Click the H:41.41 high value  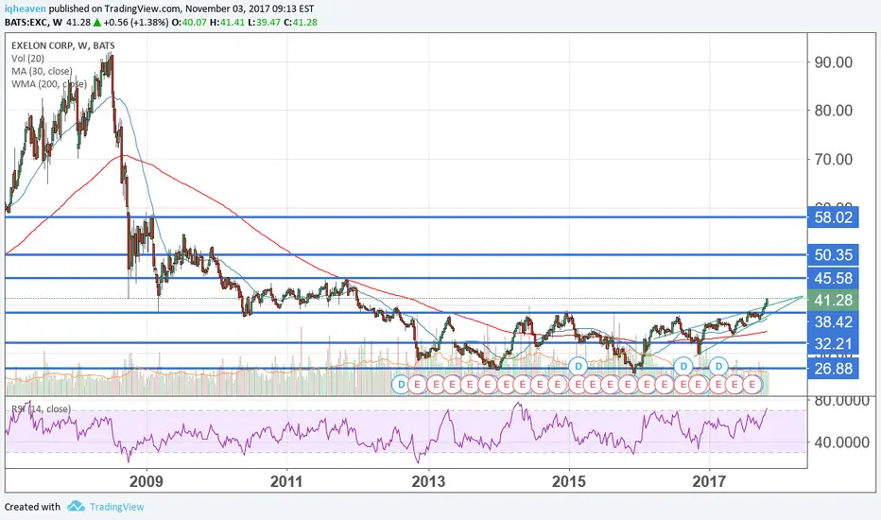[227, 23]
